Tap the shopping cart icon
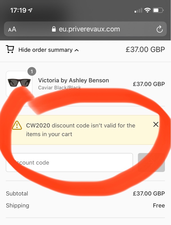Viewport: 171px width, 225px height. point(10,50)
